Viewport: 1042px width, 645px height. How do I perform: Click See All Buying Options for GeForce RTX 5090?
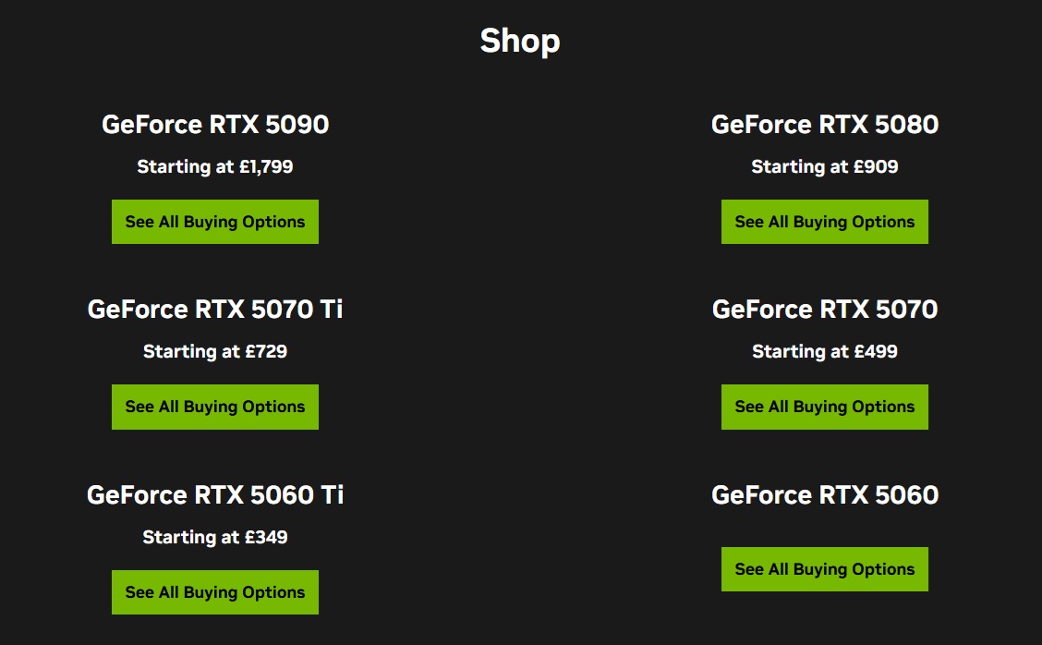214,222
